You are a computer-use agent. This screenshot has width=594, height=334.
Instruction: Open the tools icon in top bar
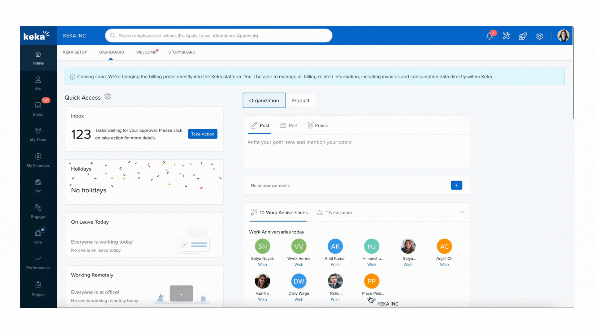point(506,36)
